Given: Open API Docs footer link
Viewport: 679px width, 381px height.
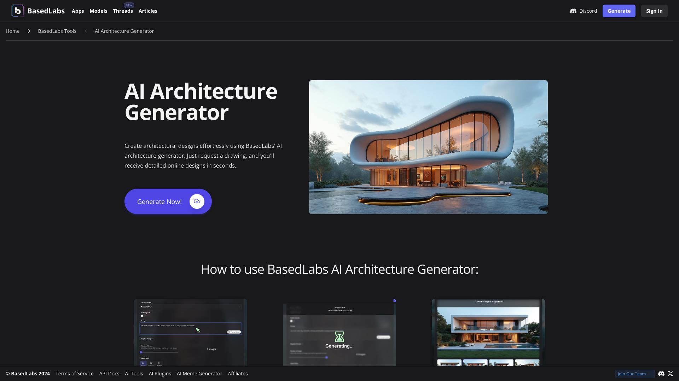Looking at the screenshot, I should point(109,374).
